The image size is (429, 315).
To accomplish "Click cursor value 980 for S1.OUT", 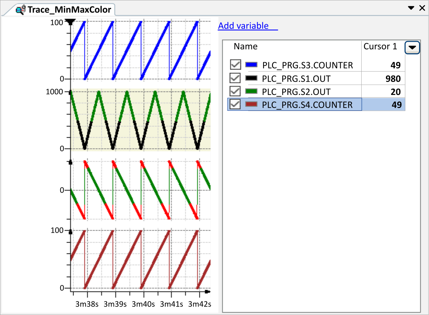I will [x=393, y=79].
